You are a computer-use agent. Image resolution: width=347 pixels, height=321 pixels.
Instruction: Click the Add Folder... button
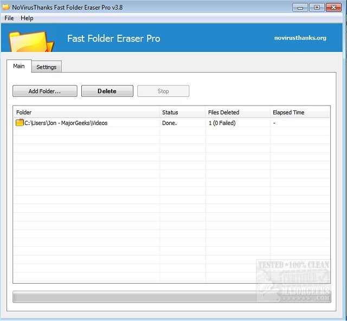(45, 91)
